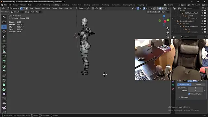The width and height of the screenshot is (208, 117).
Task: Open the Active Tool drag dropdown
Action: 36,12
